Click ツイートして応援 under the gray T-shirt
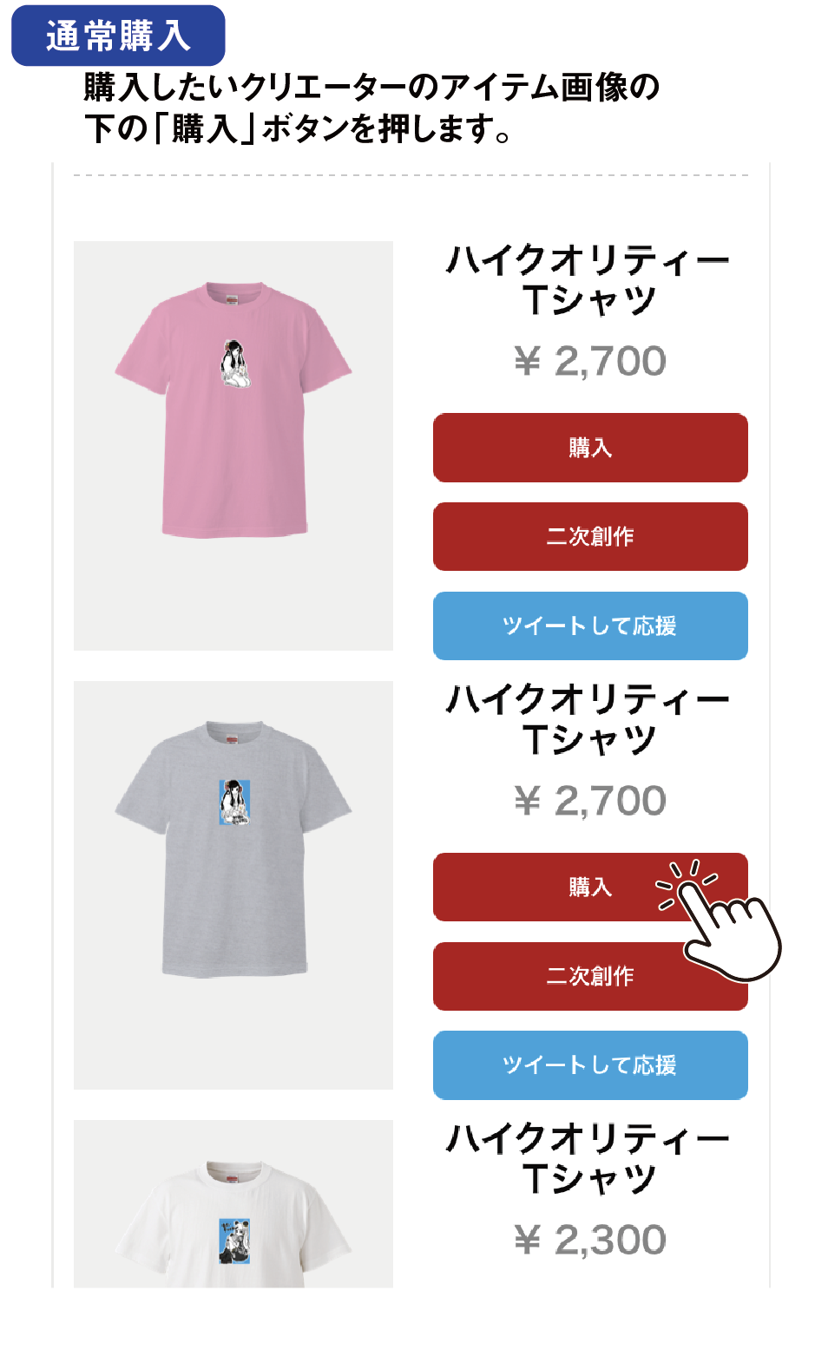The height and width of the screenshot is (1369, 815). pos(590,1064)
